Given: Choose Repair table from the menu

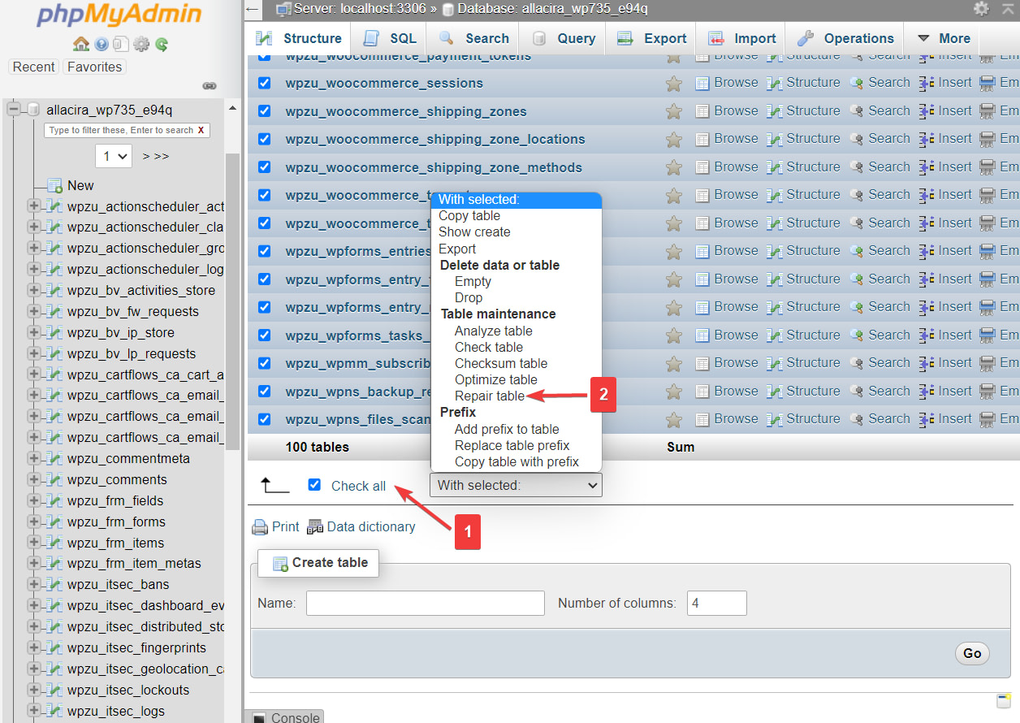Looking at the screenshot, I should point(490,396).
